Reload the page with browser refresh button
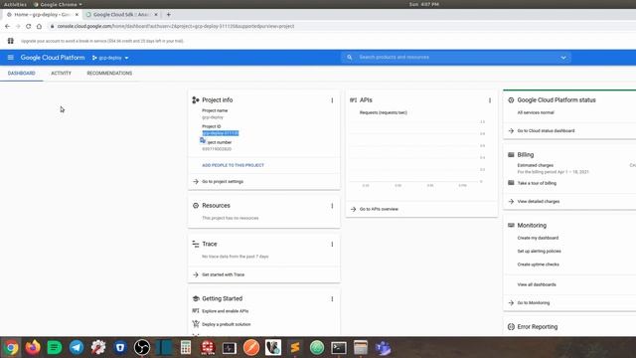 [28, 26]
